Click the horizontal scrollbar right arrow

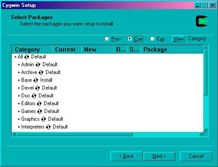point(201,134)
